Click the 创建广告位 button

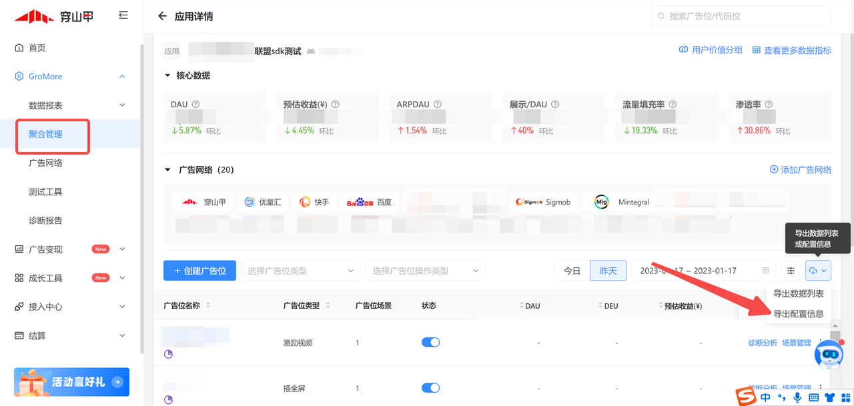[199, 271]
